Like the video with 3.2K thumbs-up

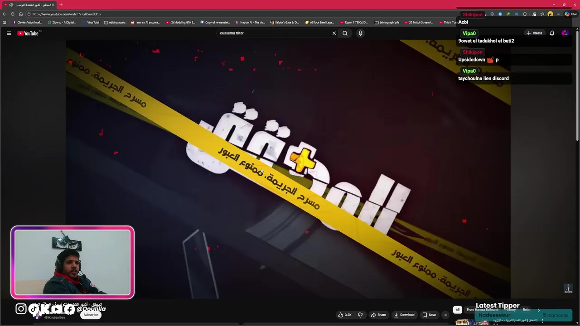[x=345, y=315]
